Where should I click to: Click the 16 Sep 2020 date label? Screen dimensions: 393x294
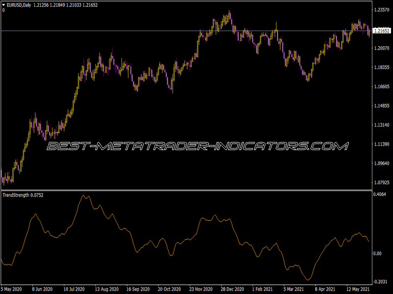tap(138, 289)
